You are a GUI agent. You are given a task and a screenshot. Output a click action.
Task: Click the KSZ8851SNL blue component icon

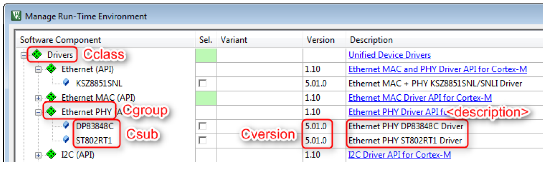66,83
